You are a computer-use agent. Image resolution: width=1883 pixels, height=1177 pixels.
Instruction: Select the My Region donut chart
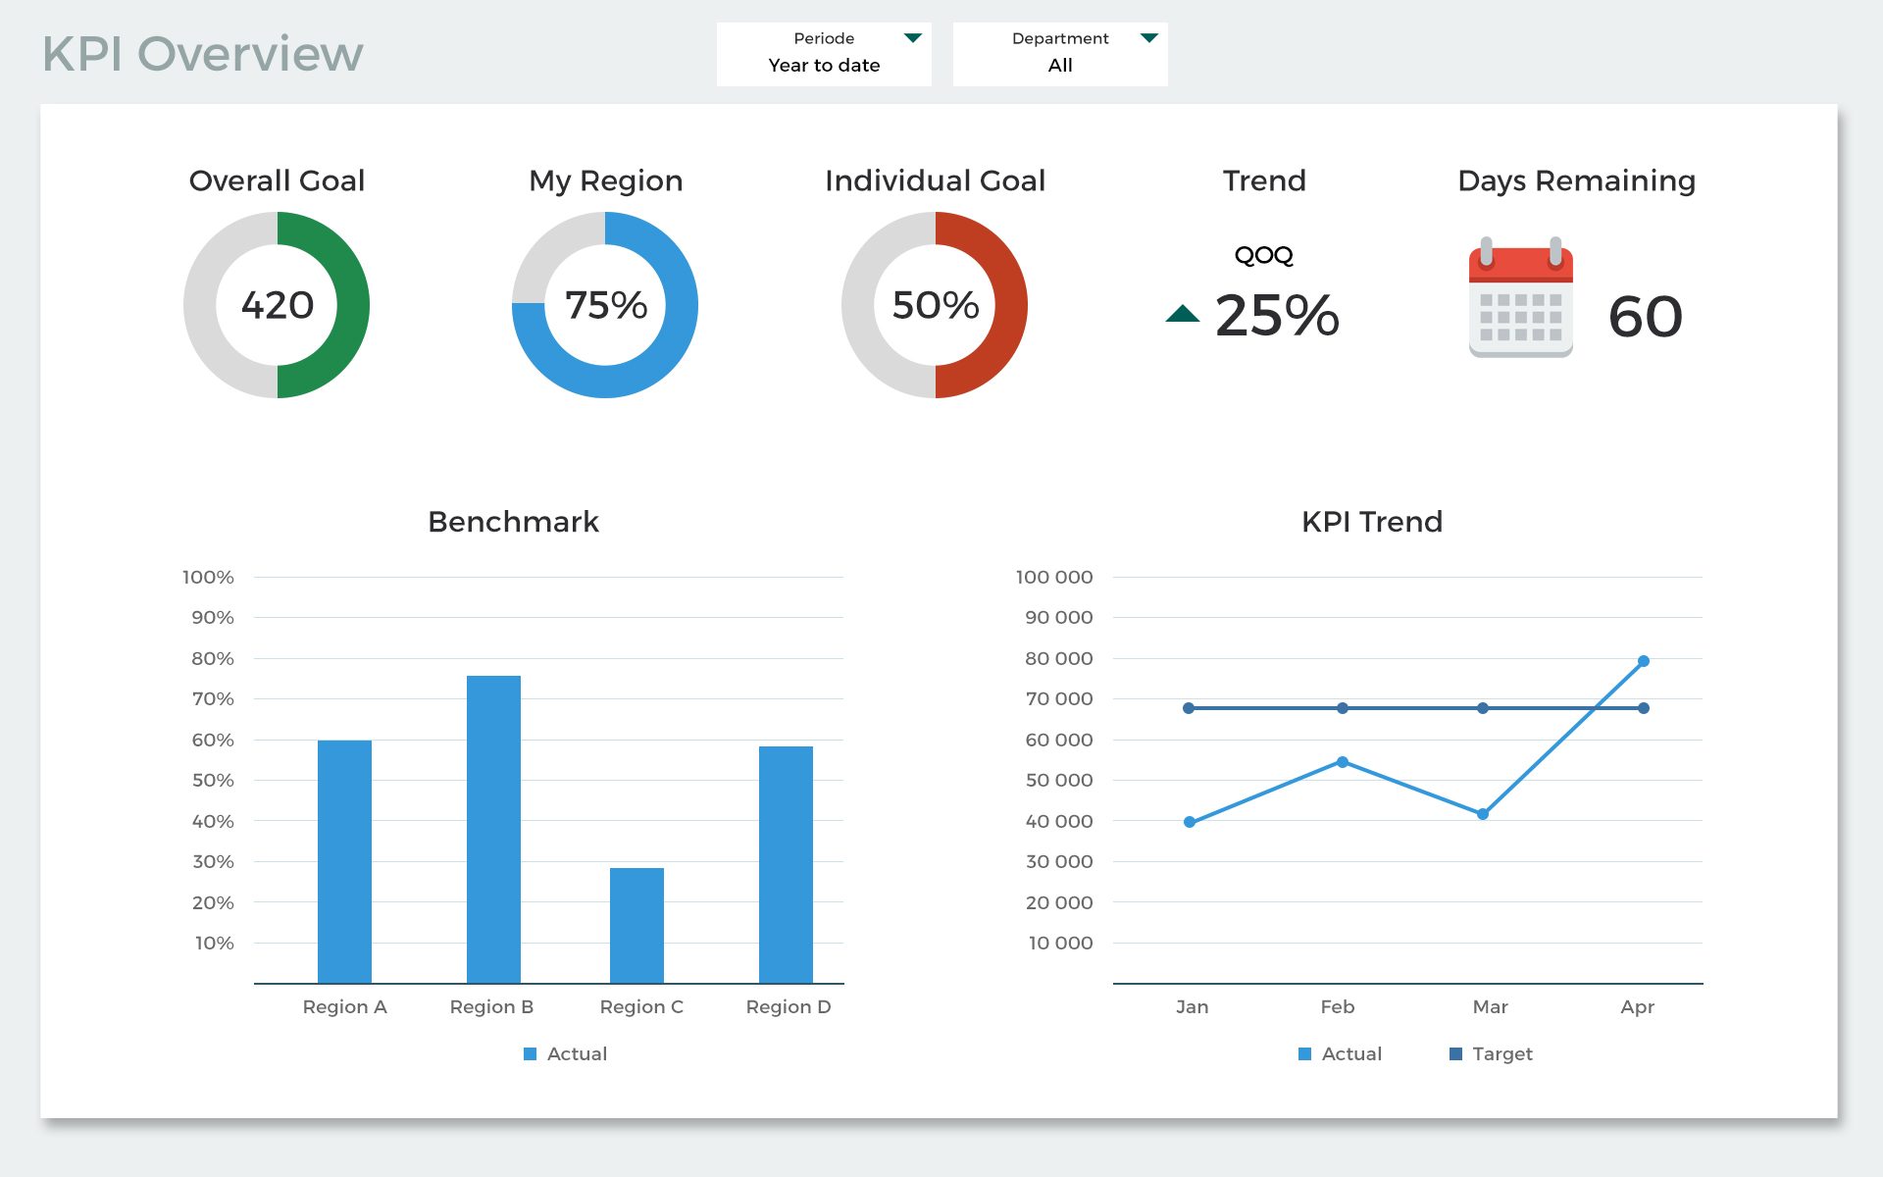pos(605,305)
